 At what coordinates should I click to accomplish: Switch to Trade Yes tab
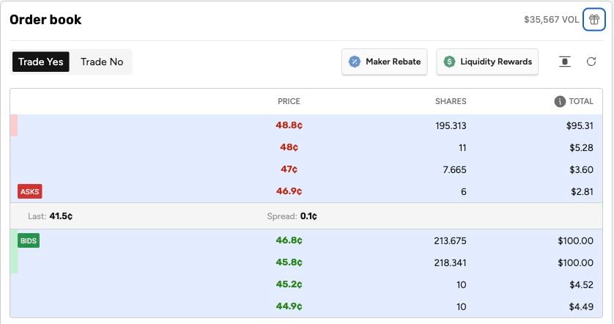pyautogui.click(x=41, y=62)
